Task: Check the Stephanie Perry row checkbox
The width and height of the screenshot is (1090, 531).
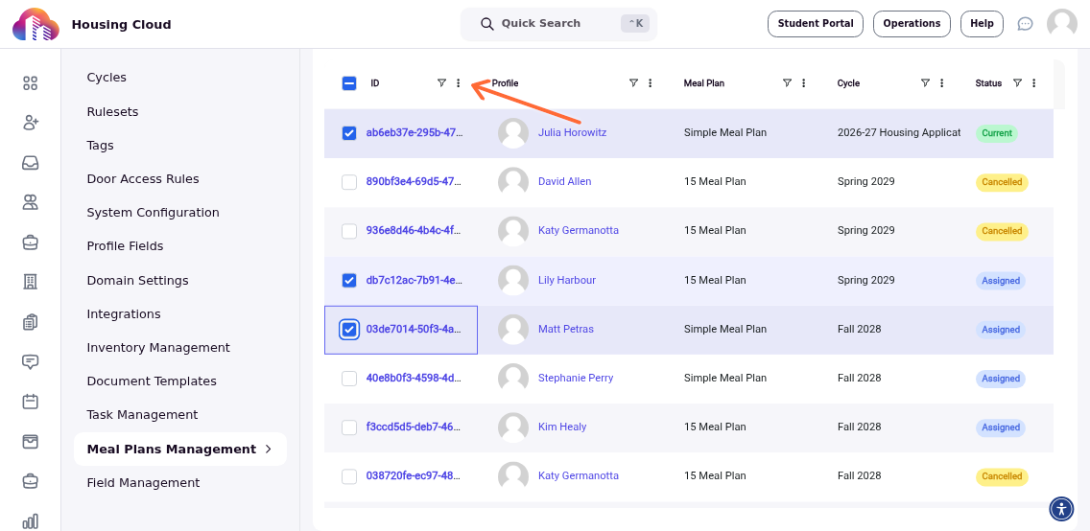Action: pyautogui.click(x=349, y=379)
